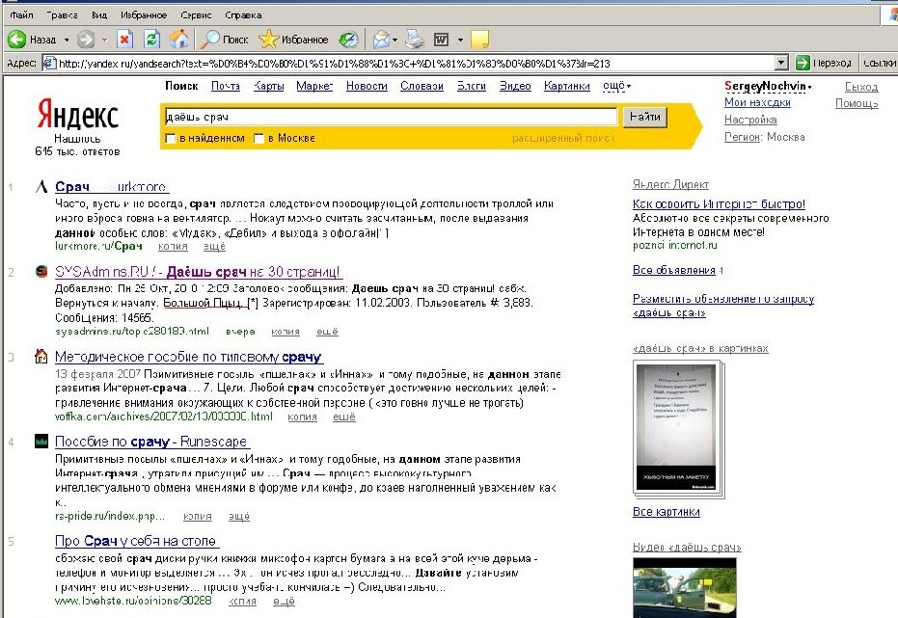Click the page icon in the address bar
The width and height of the screenshot is (898, 618).
point(50,63)
